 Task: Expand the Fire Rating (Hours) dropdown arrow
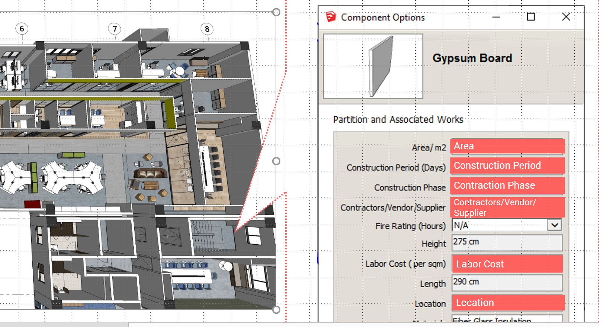click(x=554, y=225)
